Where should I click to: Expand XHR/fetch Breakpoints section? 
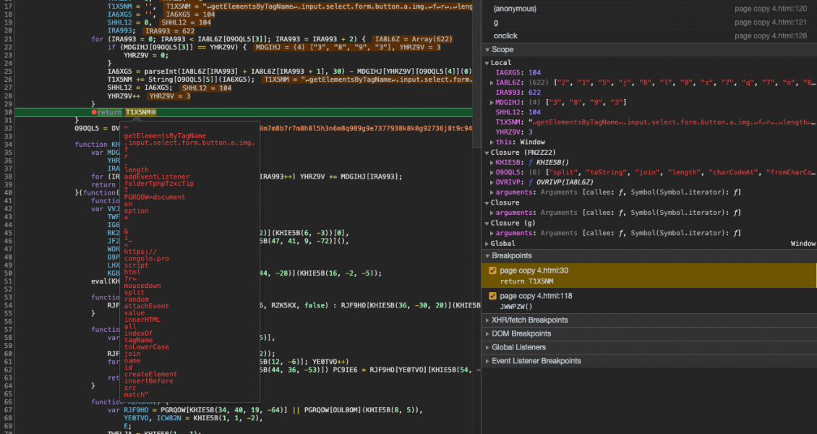pyautogui.click(x=487, y=320)
